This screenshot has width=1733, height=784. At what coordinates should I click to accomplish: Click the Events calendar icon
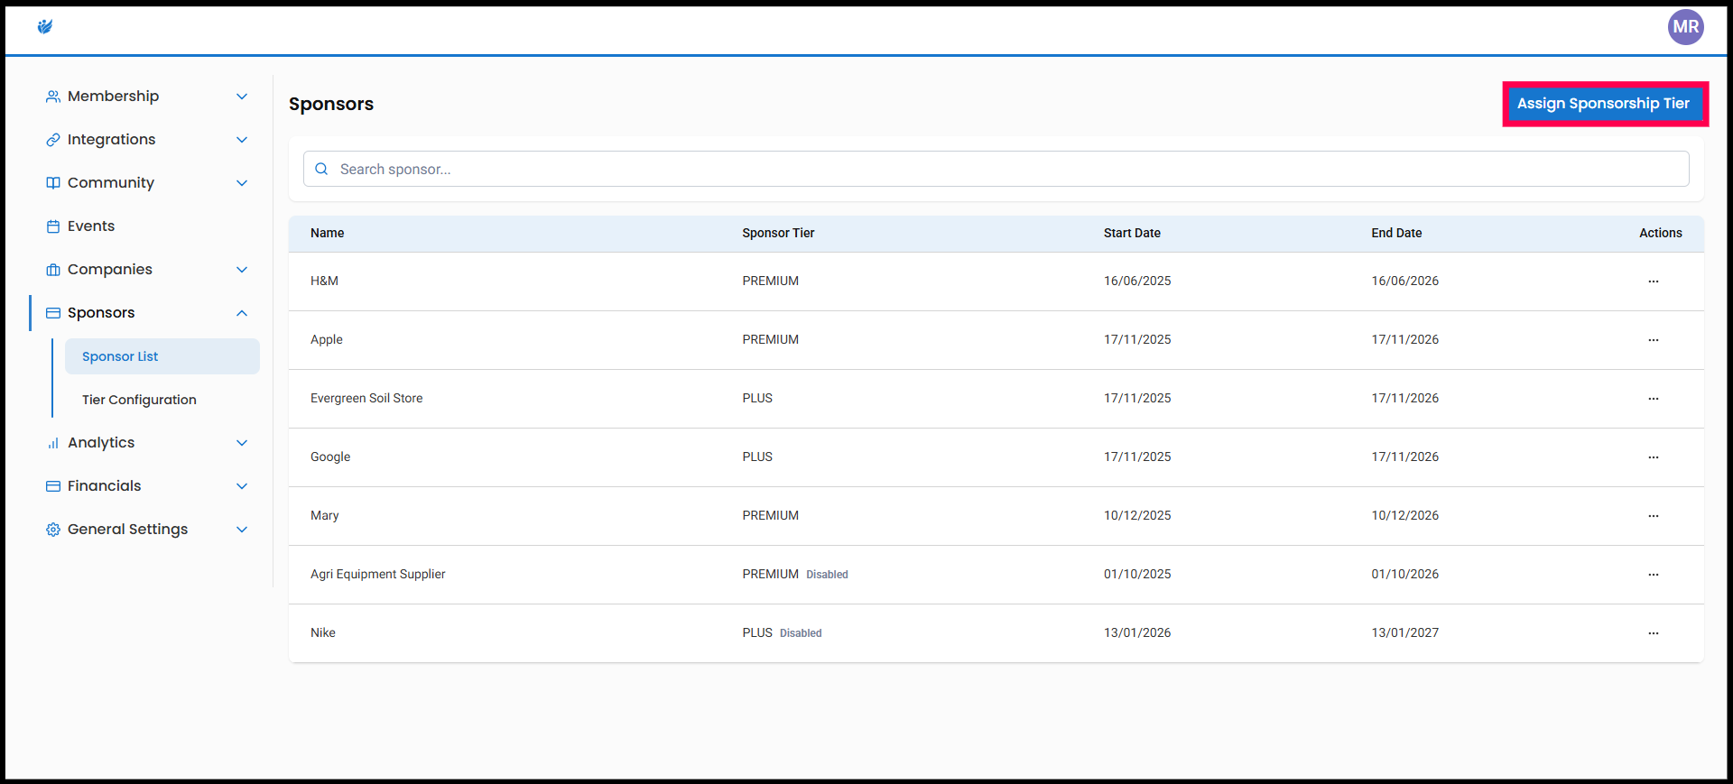53,226
